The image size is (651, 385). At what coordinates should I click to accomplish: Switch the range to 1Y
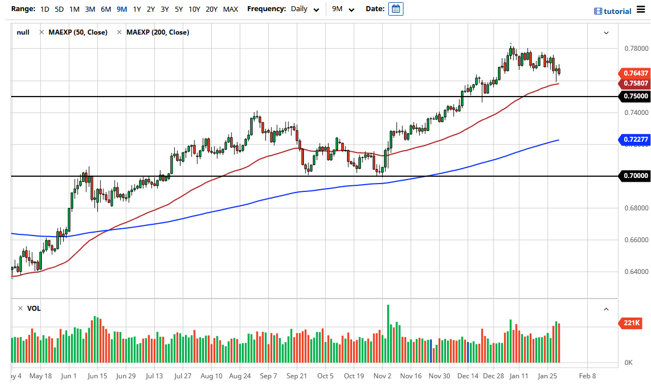[137, 9]
